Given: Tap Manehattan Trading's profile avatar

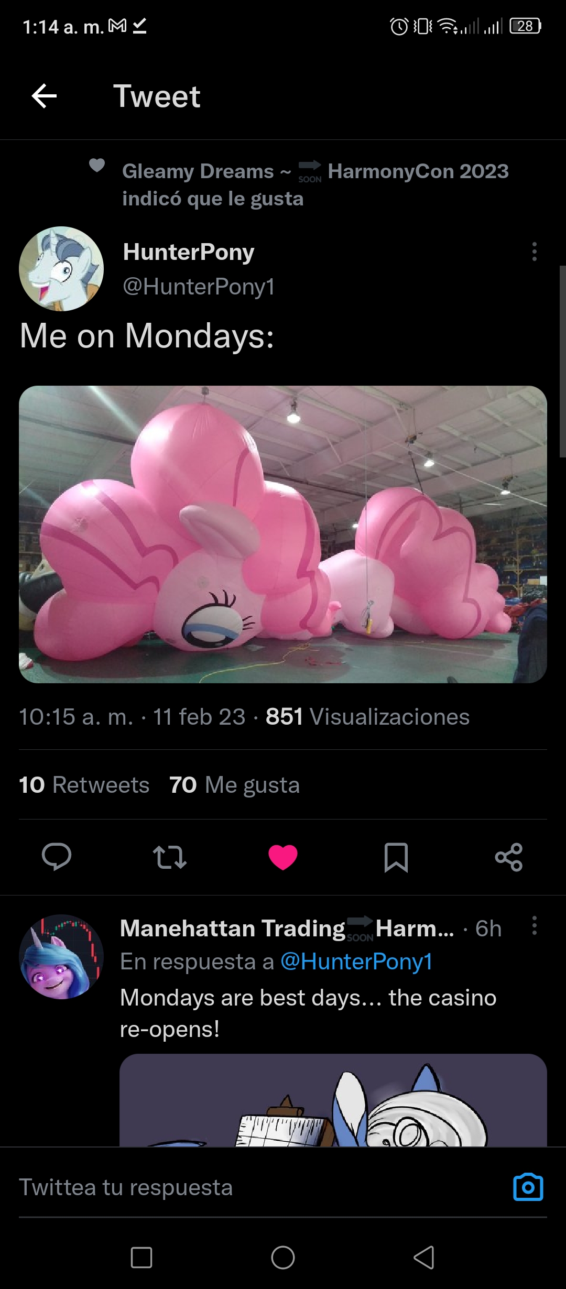Looking at the screenshot, I should click(x=61, y=957).
